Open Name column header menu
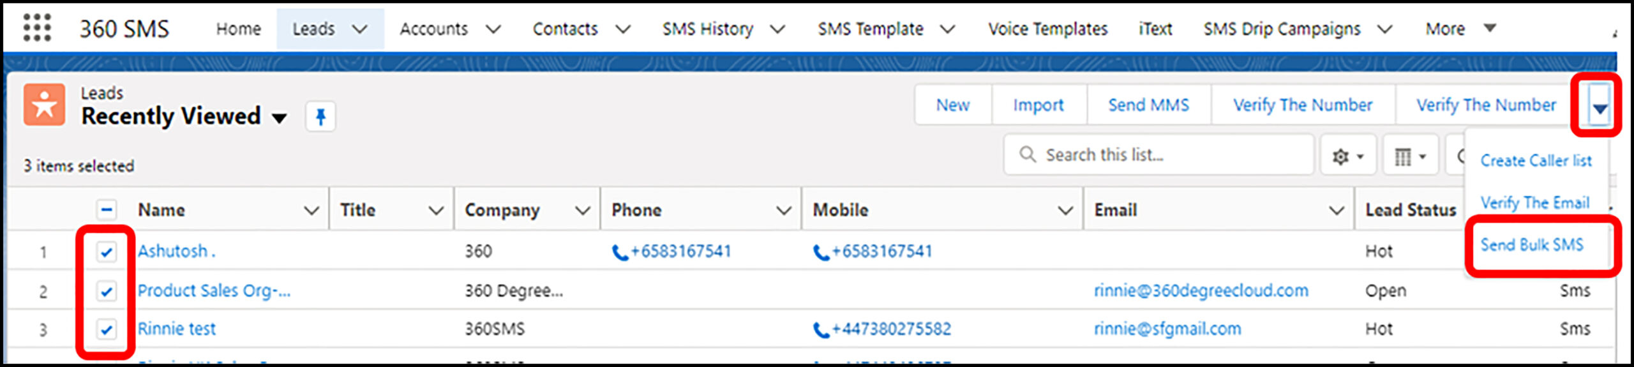1634x367 pixels. (311, 210)
